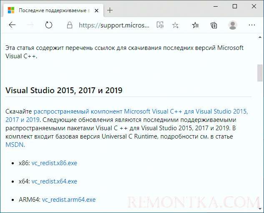
Task: Click the 'x86:' list label
Action: [25, 163]
